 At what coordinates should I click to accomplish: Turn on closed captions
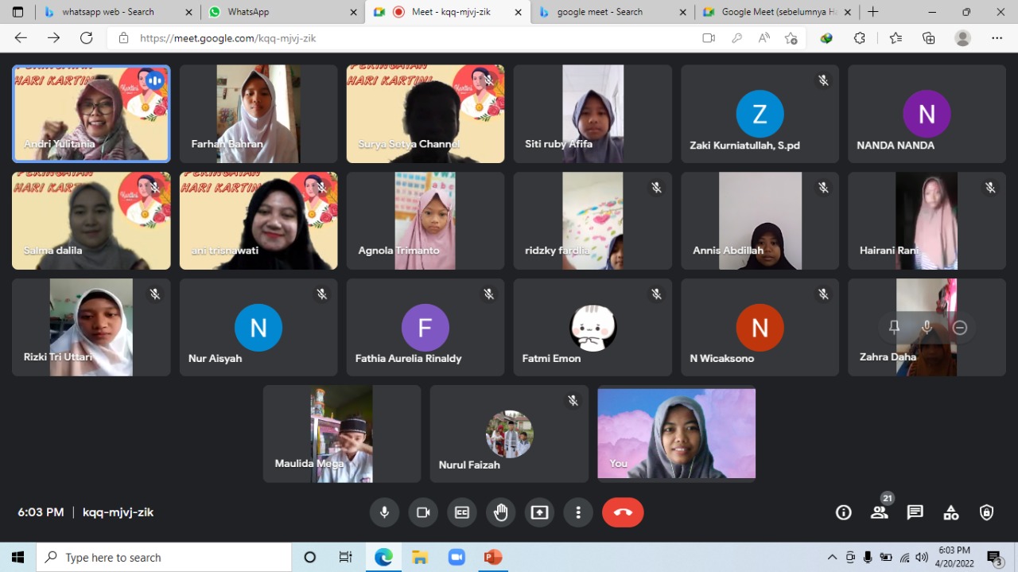click(462, 512)
